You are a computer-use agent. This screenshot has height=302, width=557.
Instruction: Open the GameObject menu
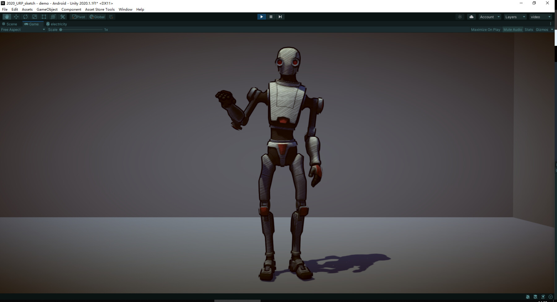click(47, 9)
